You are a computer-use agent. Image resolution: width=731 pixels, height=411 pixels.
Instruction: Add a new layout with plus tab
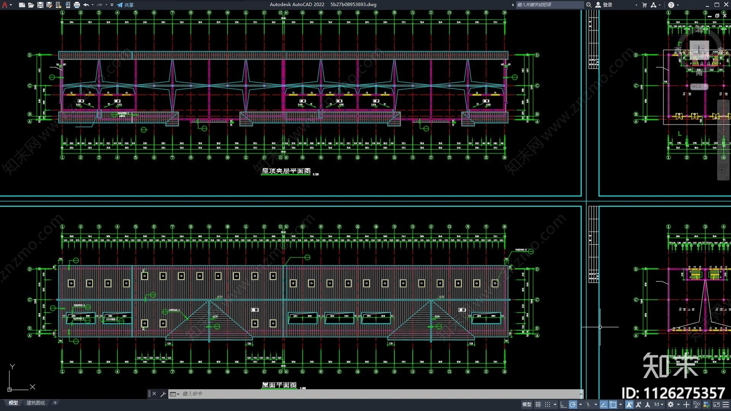55,403
